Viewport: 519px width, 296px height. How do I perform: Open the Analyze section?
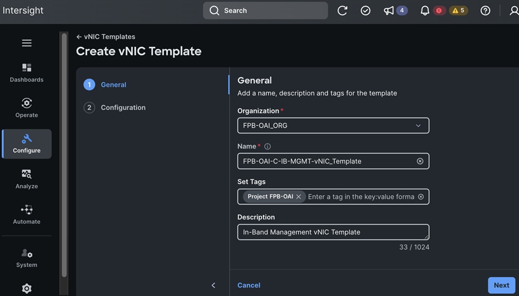pyautogui.click(x=27, y=179)
